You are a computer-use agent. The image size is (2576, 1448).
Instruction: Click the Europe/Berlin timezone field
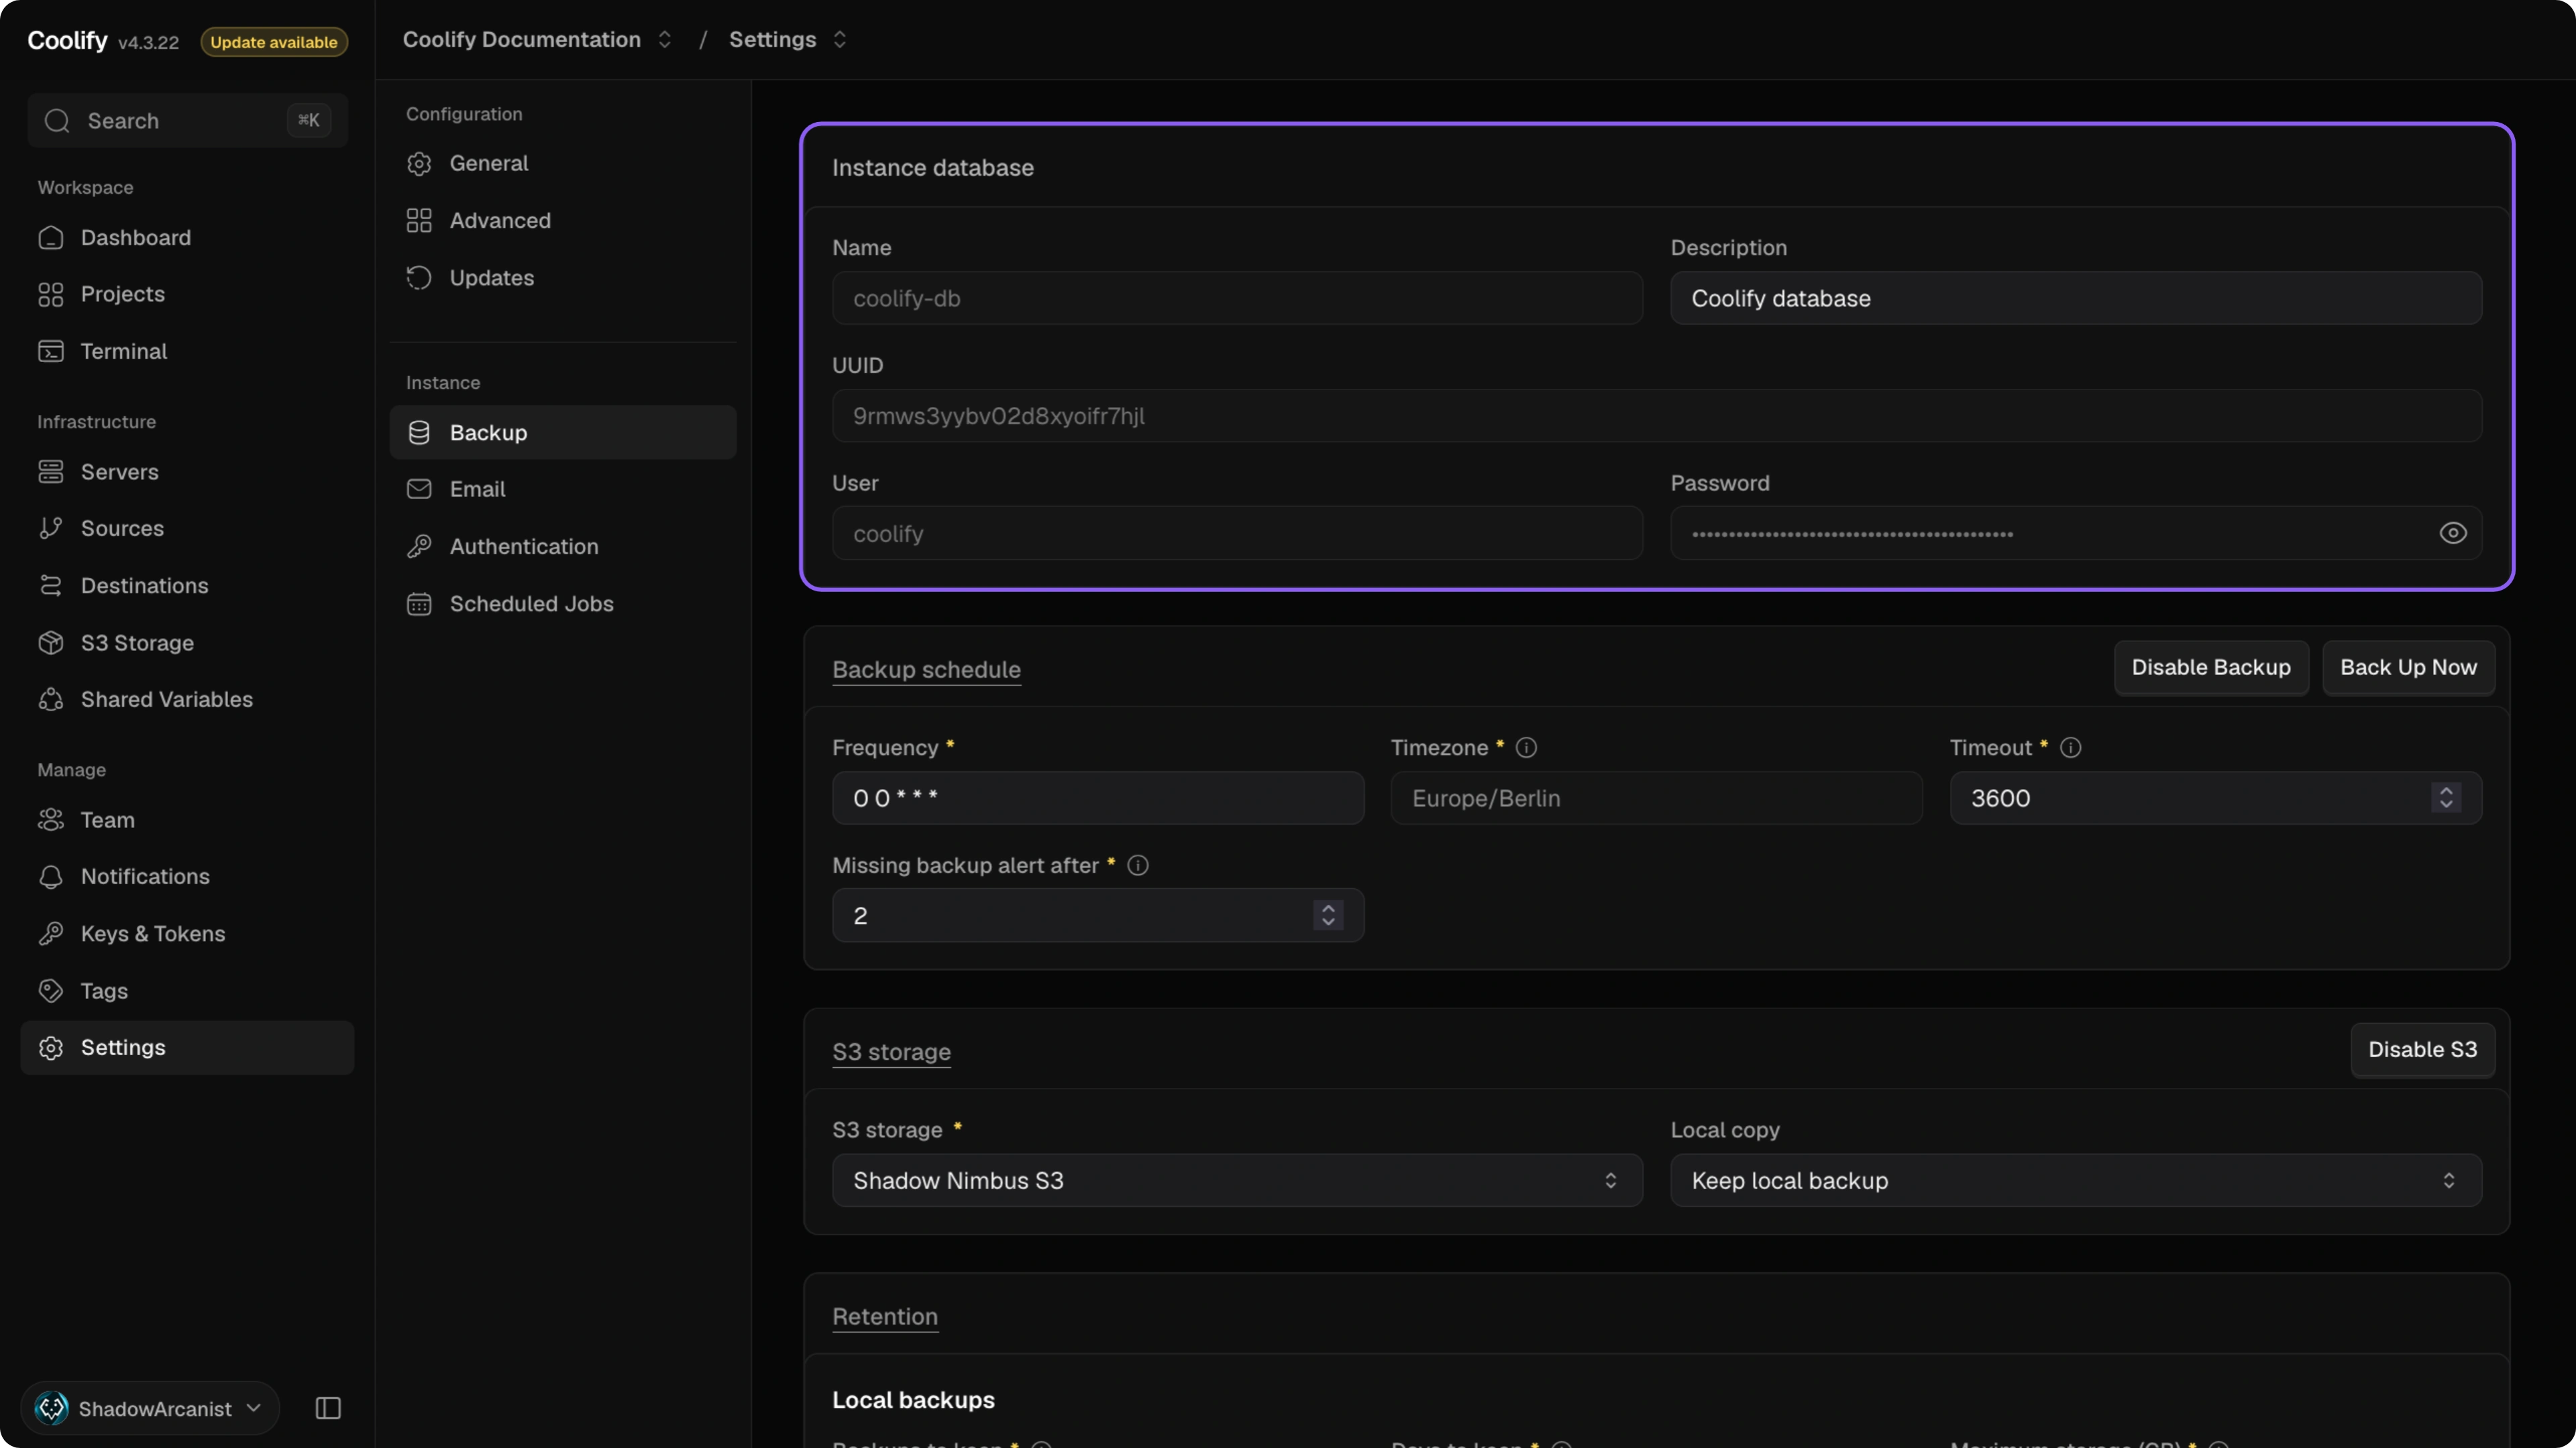click(1656, 798)
